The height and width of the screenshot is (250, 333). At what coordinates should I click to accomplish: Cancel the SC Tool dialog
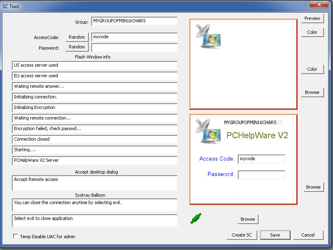tap(308, 235)
